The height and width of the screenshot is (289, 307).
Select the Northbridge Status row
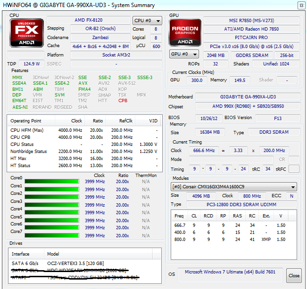click(x=84, y=151)
